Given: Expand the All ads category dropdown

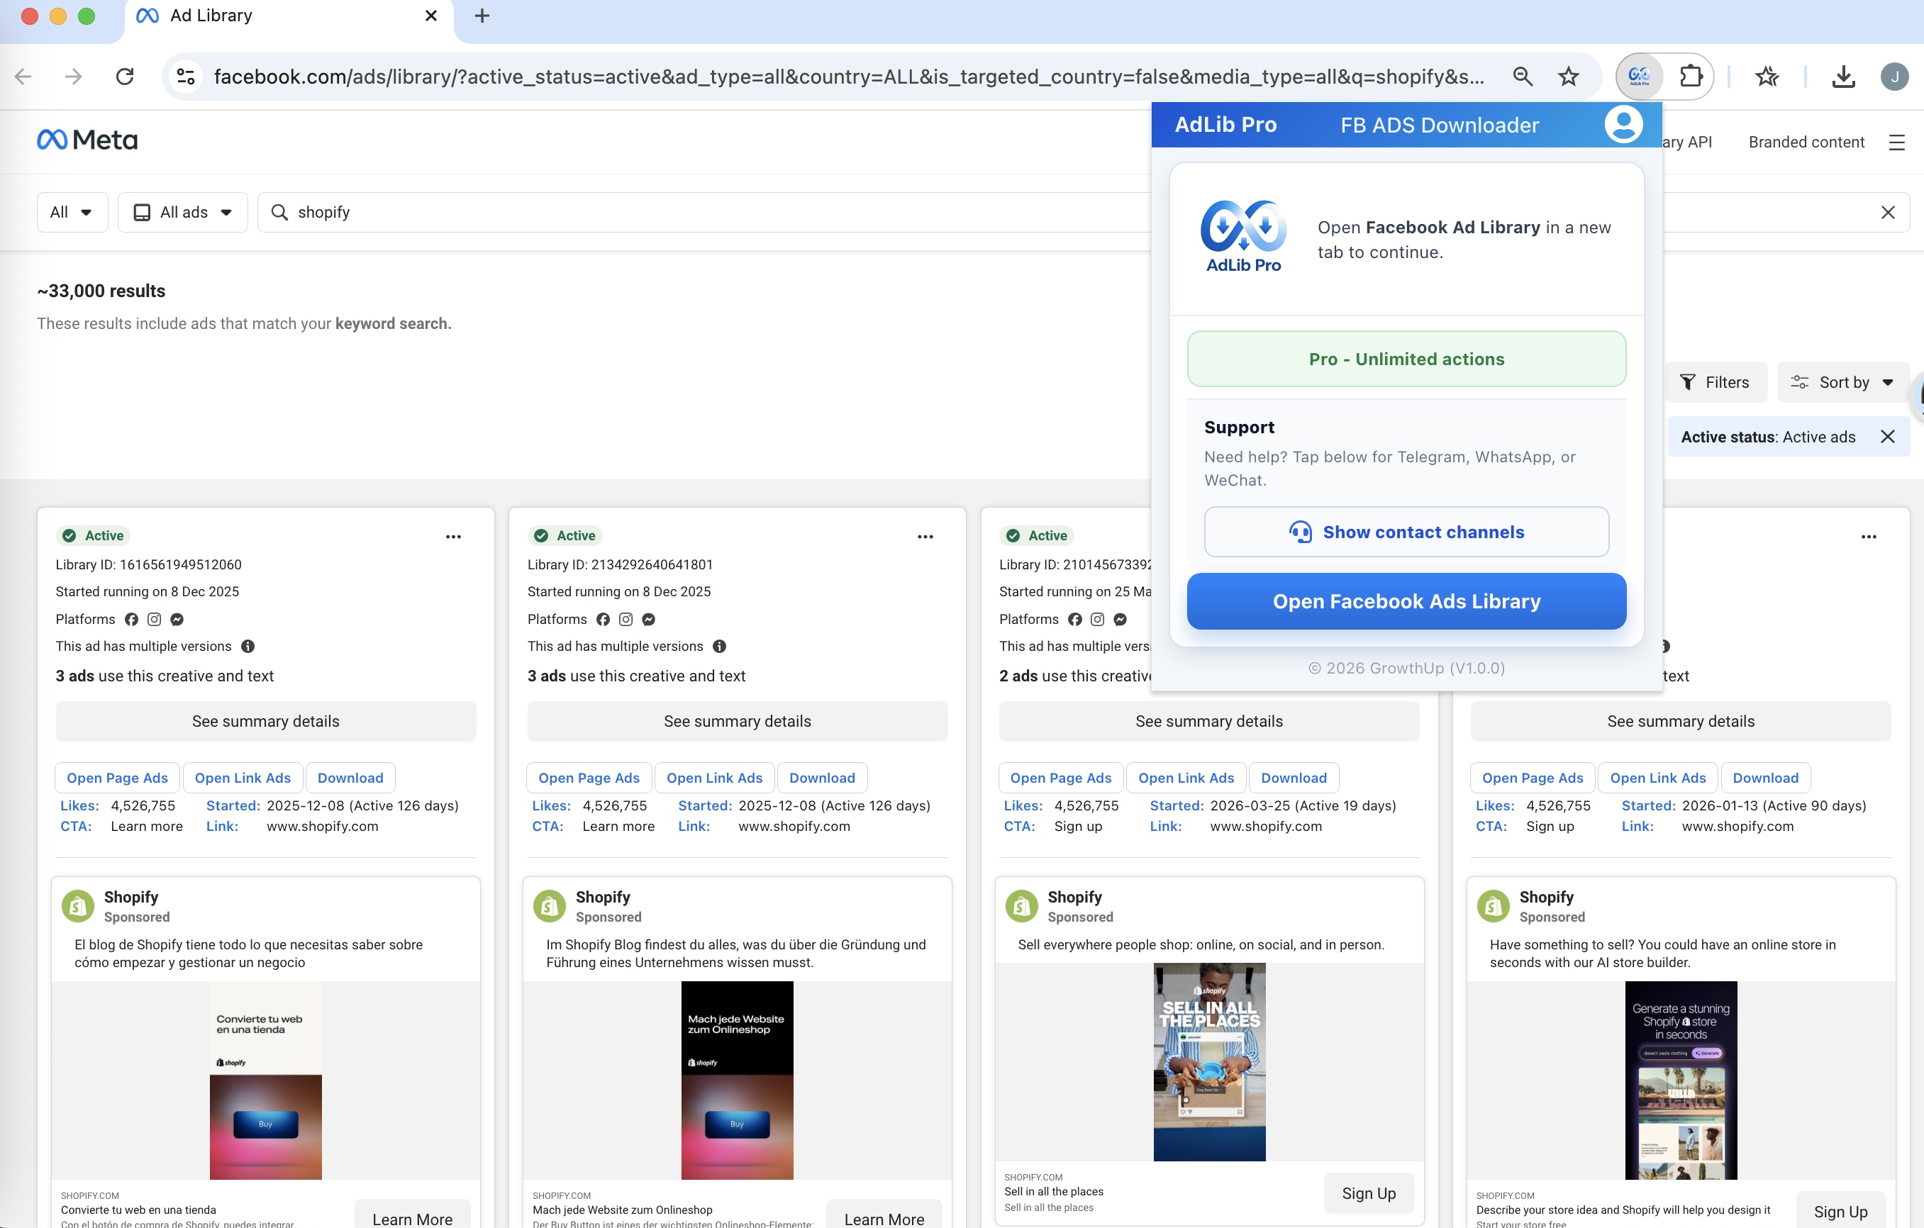Looking at the screenshot, I should [x=183, y=213].
